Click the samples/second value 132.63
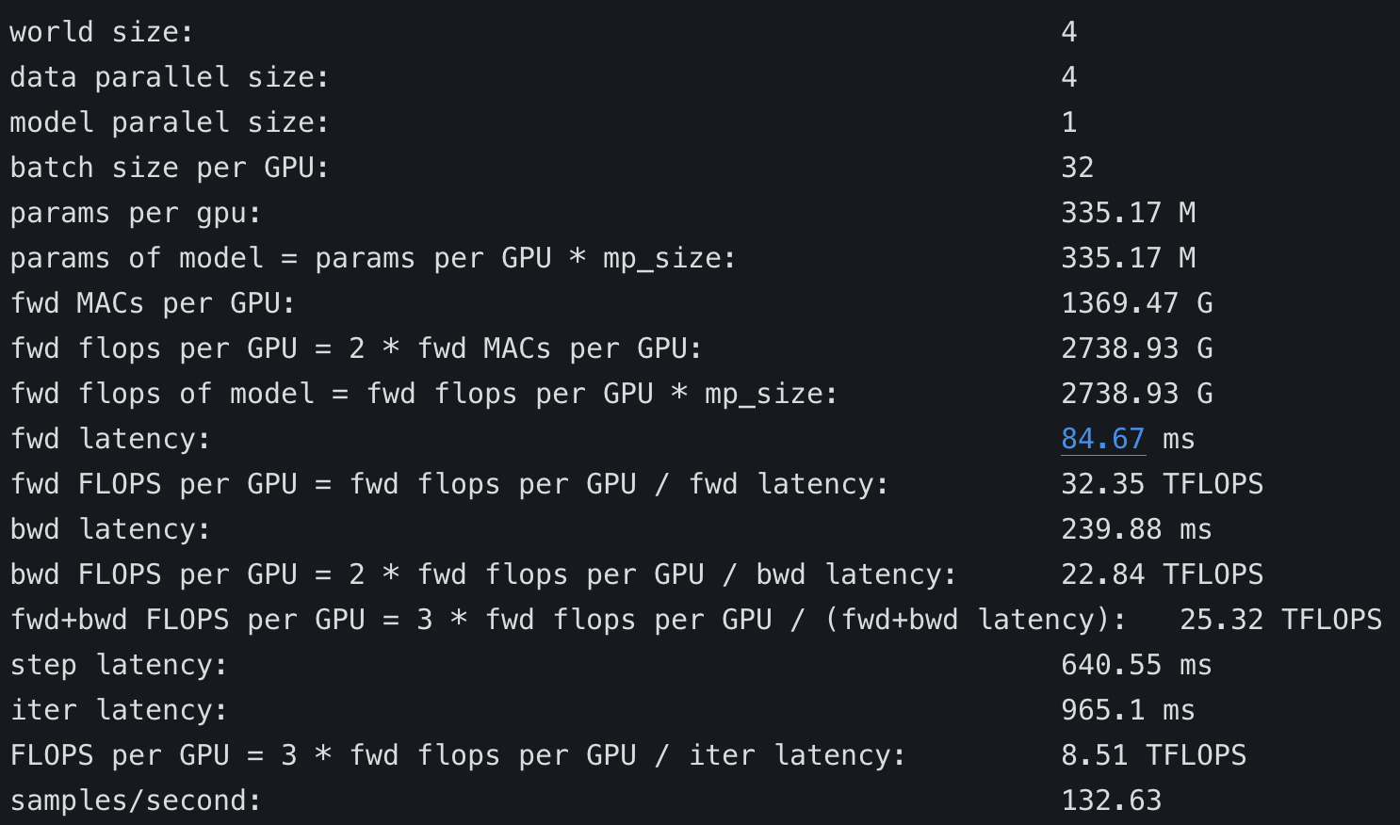This screenshot has height=825, width=1400. [1112, 801]
